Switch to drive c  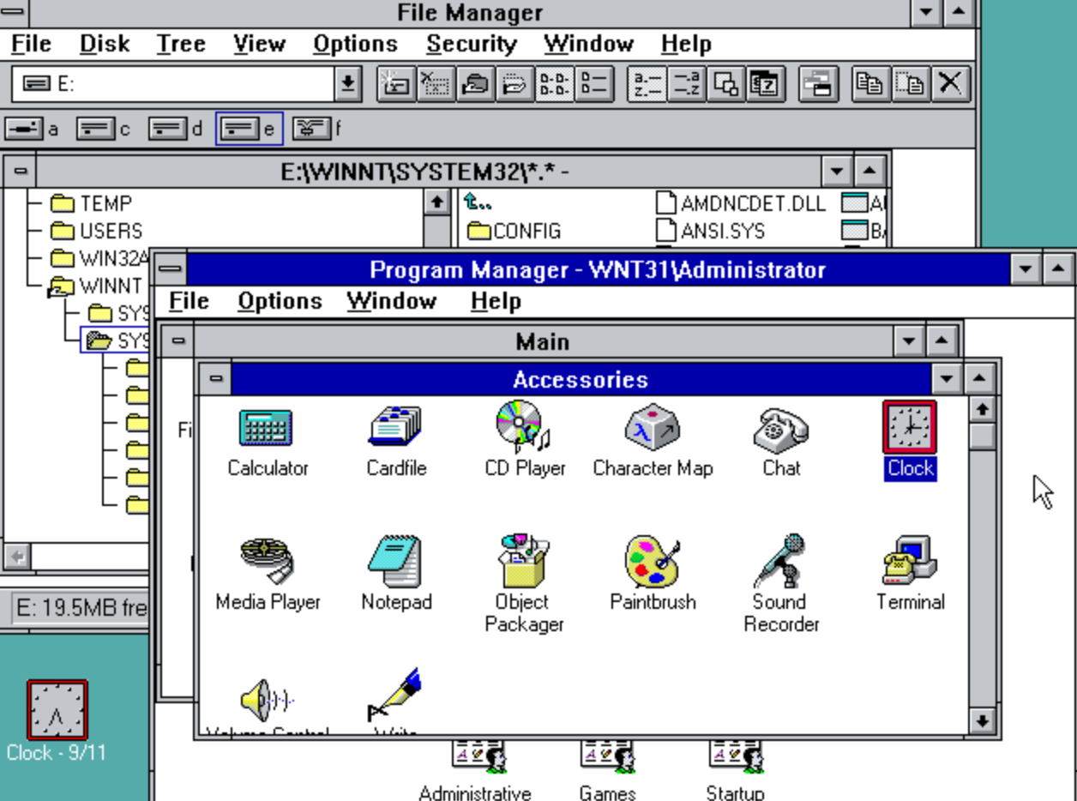pos(104,129)
